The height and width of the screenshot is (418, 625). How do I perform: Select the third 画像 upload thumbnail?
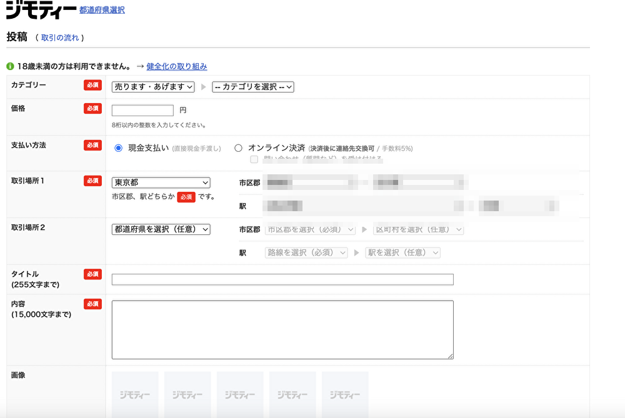click(240, 394)
